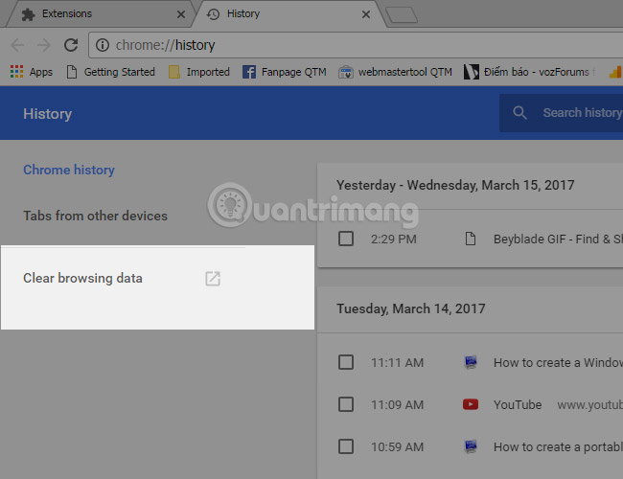Viewport: 623px width, 479px height.
Task: Open the Beyblade GIF history link
Action: click(x=558, y=239)
